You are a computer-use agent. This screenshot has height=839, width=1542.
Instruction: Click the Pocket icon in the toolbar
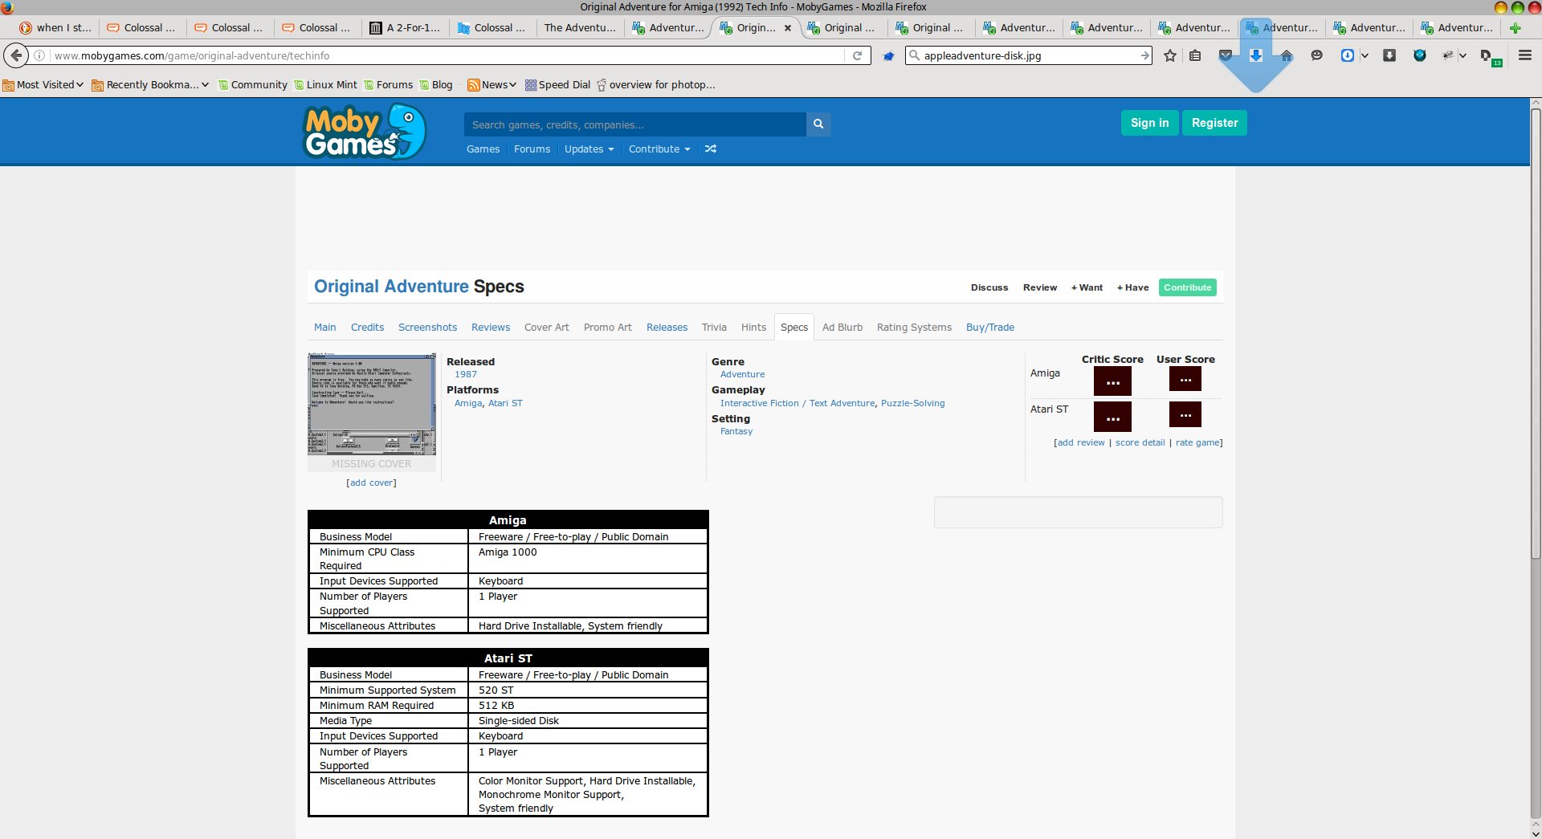(x=1226, y=55)
